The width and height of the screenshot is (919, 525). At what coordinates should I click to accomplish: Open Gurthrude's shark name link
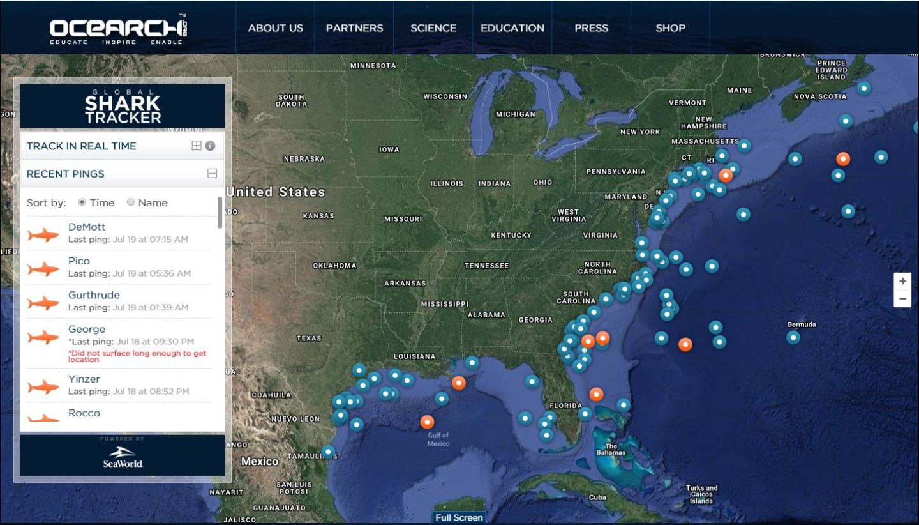click(x=94, y=295)
